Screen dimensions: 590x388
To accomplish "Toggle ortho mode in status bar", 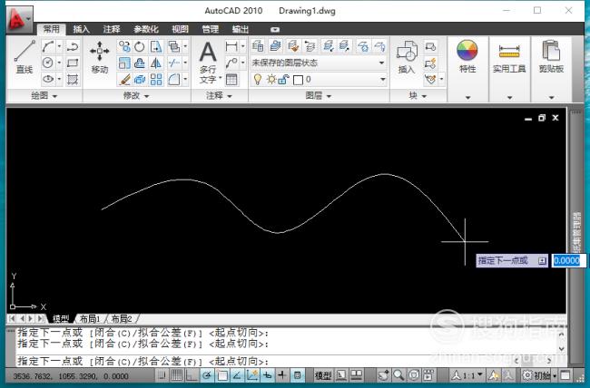I will pyautogui.click(x=192, y=374).
